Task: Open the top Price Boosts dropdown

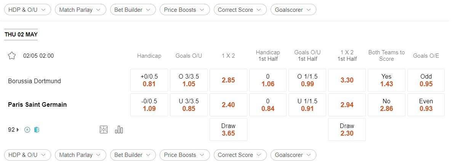Action: coord(185,10)
